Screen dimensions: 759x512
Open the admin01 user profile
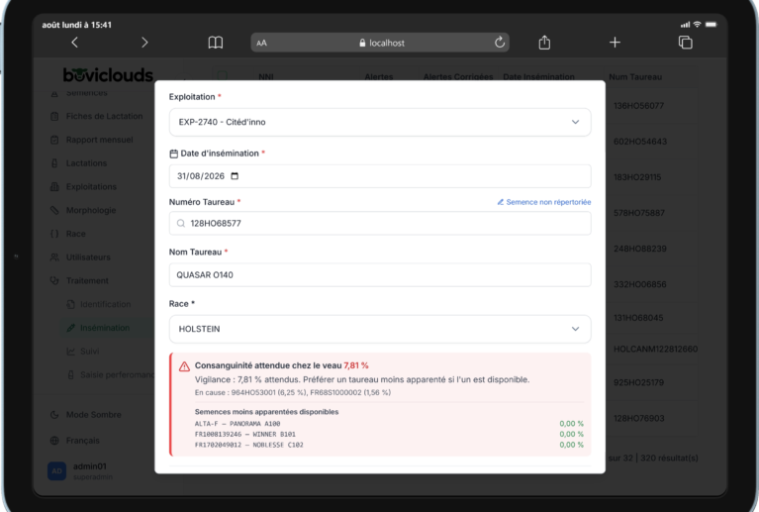80,470
